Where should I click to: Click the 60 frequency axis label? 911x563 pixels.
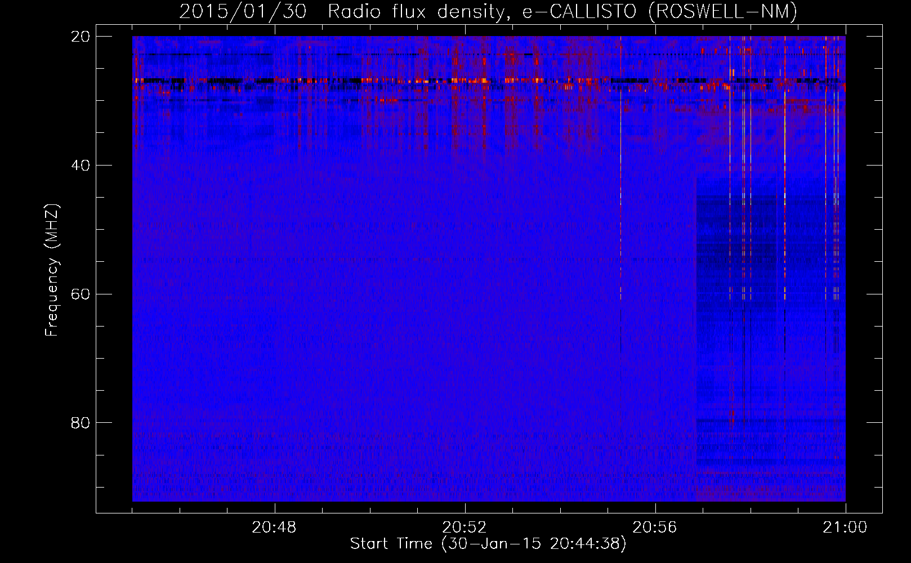tap(81, 294)
